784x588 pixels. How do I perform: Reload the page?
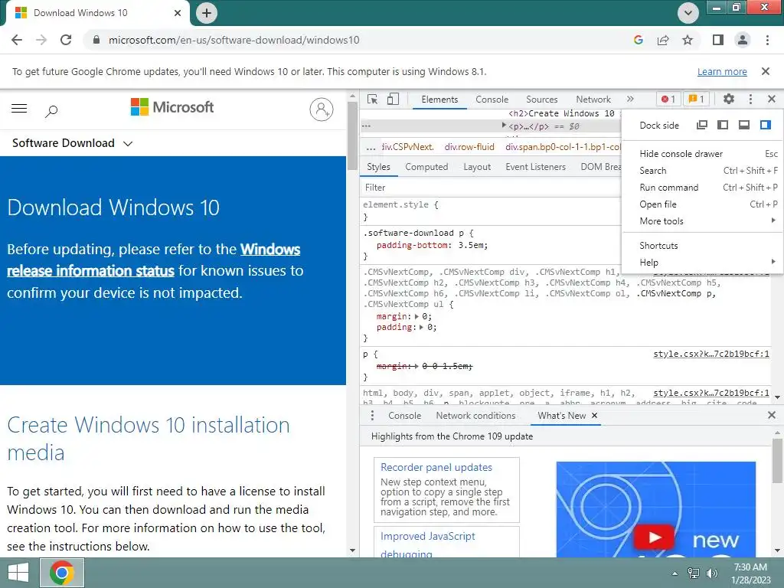coord(66,40)
